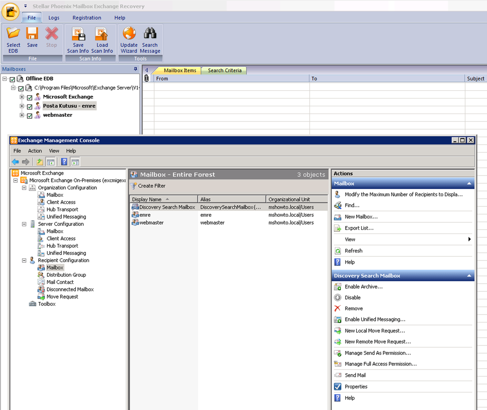Switch to the Search Criteria tab

225,70
